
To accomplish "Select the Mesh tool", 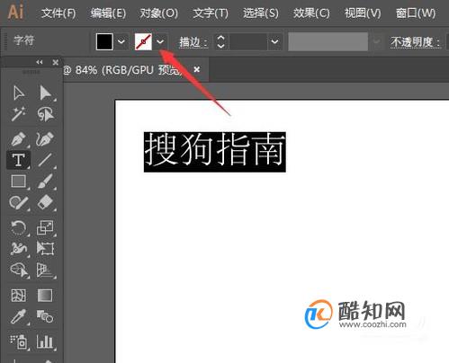I will (19, 296).
